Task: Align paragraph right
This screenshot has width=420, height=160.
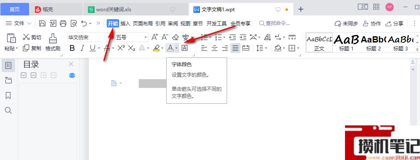Action: point(225,48)
